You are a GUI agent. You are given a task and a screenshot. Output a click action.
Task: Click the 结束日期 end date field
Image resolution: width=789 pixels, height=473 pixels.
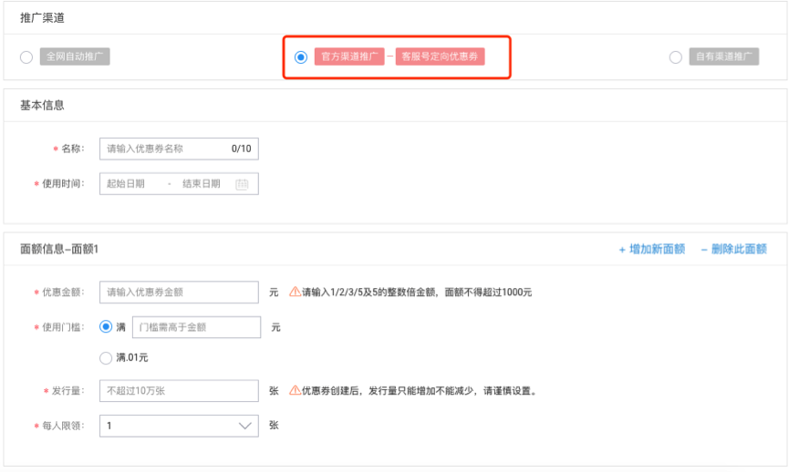click(x=202, y=184)
